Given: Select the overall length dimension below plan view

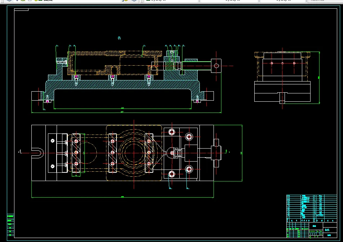Looking at the screenshot, I should 122,197.
